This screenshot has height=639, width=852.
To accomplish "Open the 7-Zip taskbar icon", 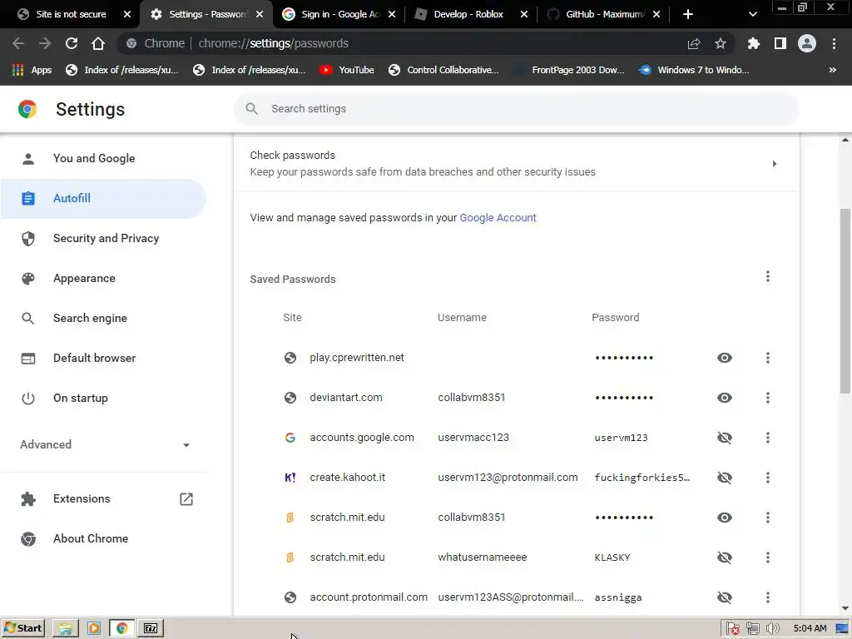I will tap(151, 629).
